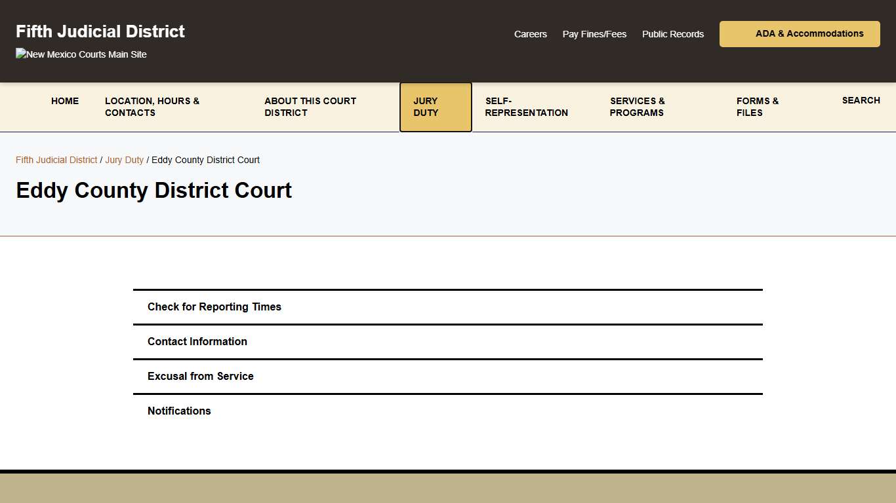Open the SEARCH function

point(861,100)
